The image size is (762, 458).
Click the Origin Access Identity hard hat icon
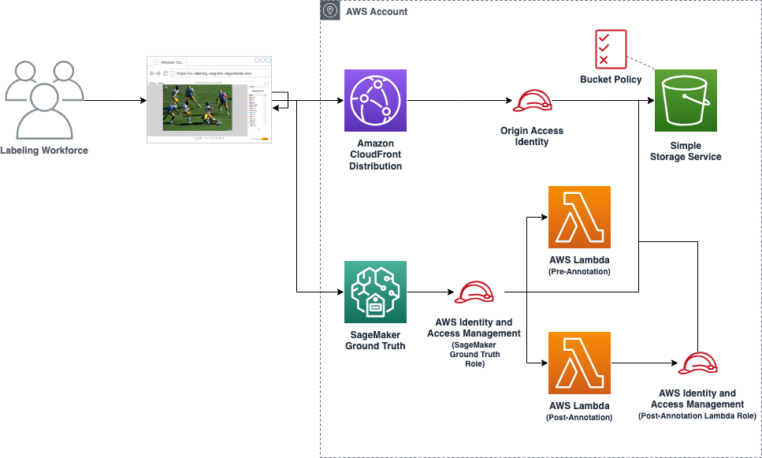click(532, 101)
